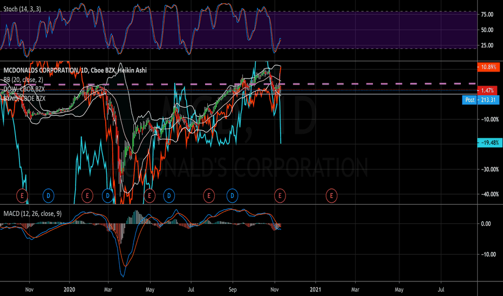
Task: Click the -10.00 MACD axis value
Action: click(x=488, y=255)
